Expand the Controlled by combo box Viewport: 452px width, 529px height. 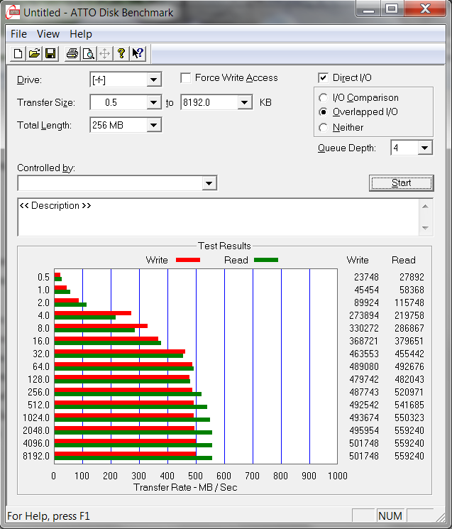pos(209,183)
